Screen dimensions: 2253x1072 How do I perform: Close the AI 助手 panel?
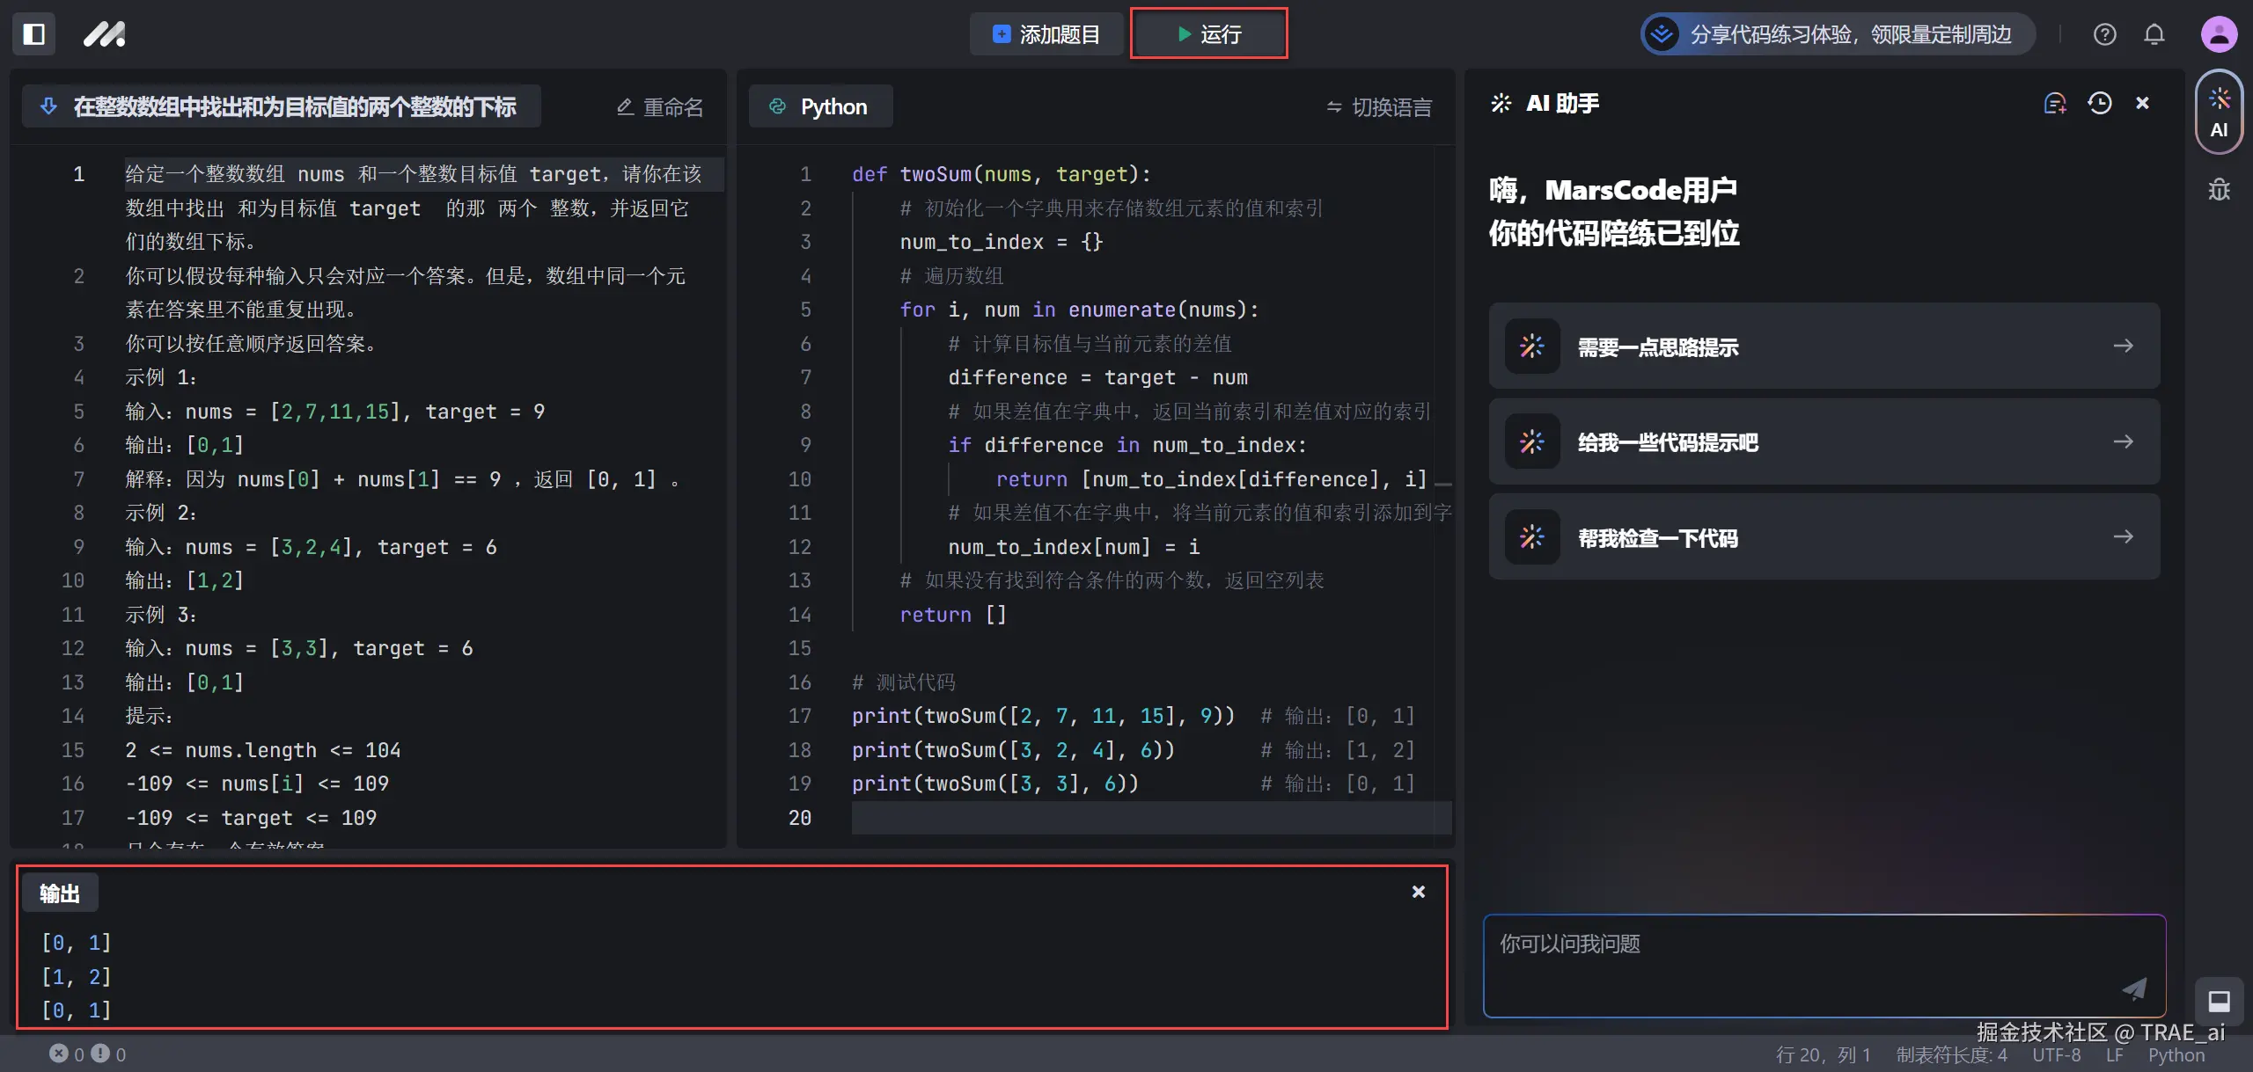click(x=2142, y=104)
